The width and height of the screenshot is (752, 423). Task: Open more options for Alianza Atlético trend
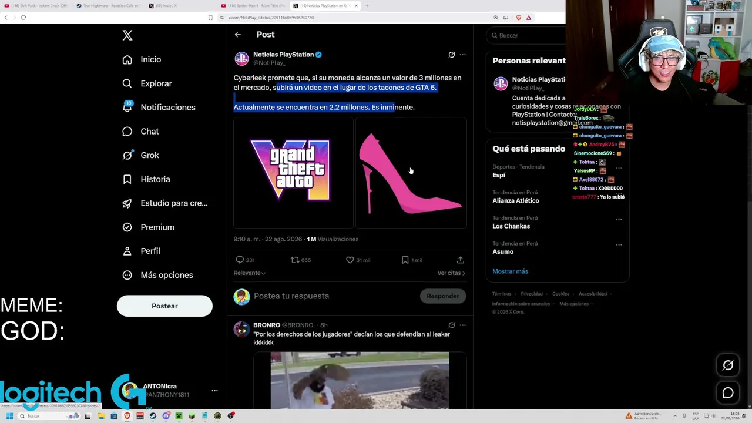619,193
